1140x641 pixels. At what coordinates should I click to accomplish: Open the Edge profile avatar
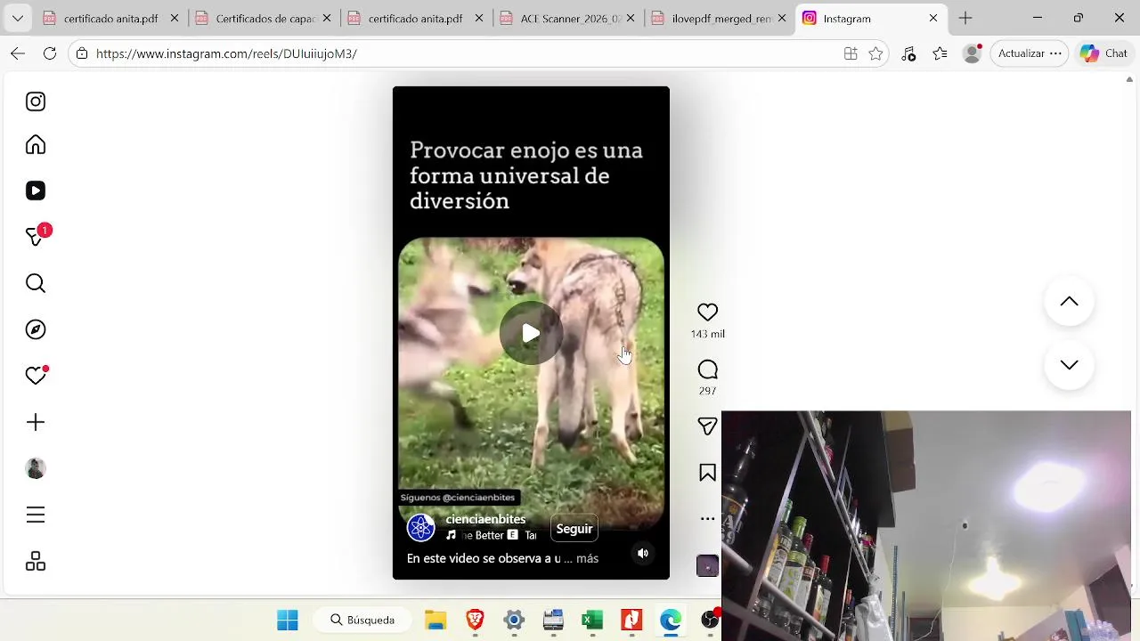[973, 53]
